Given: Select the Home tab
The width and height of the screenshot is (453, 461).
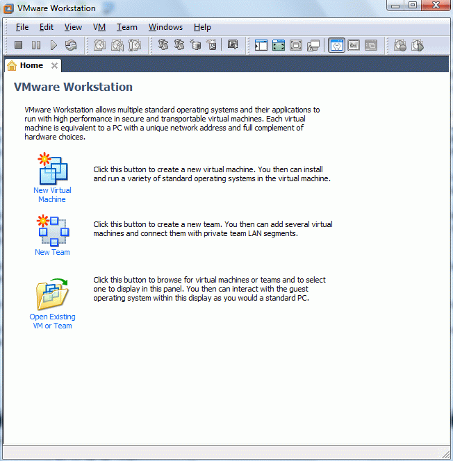Looking at the screenshot, I should coord(31,65).
